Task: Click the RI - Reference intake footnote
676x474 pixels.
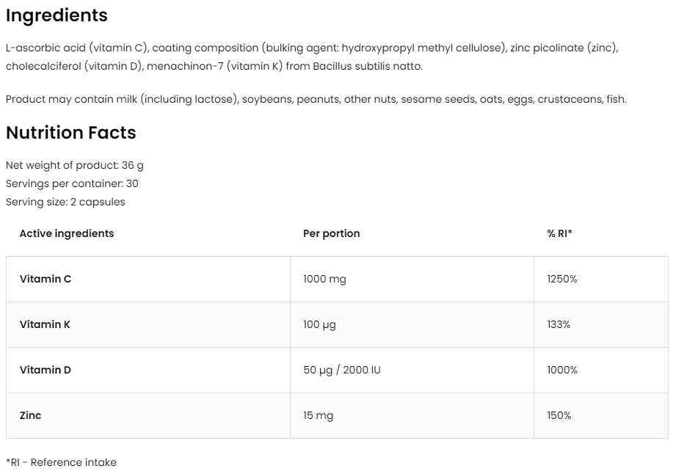Action: pyautogui.click(x=61, y=462)
